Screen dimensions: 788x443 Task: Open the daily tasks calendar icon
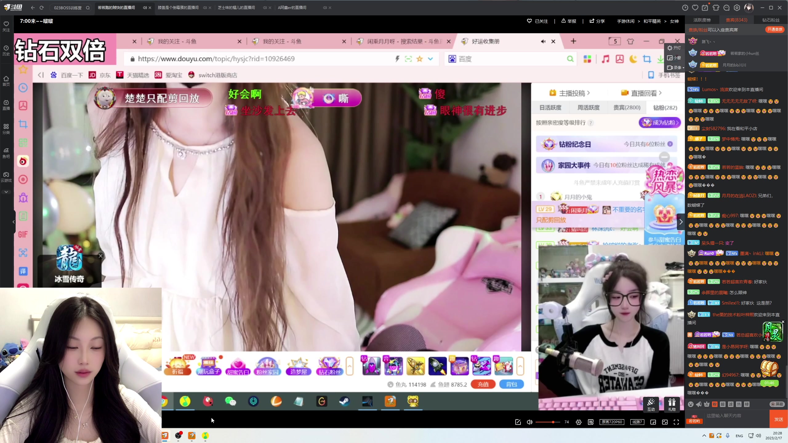pyautogui.click(x=705, y=8)
